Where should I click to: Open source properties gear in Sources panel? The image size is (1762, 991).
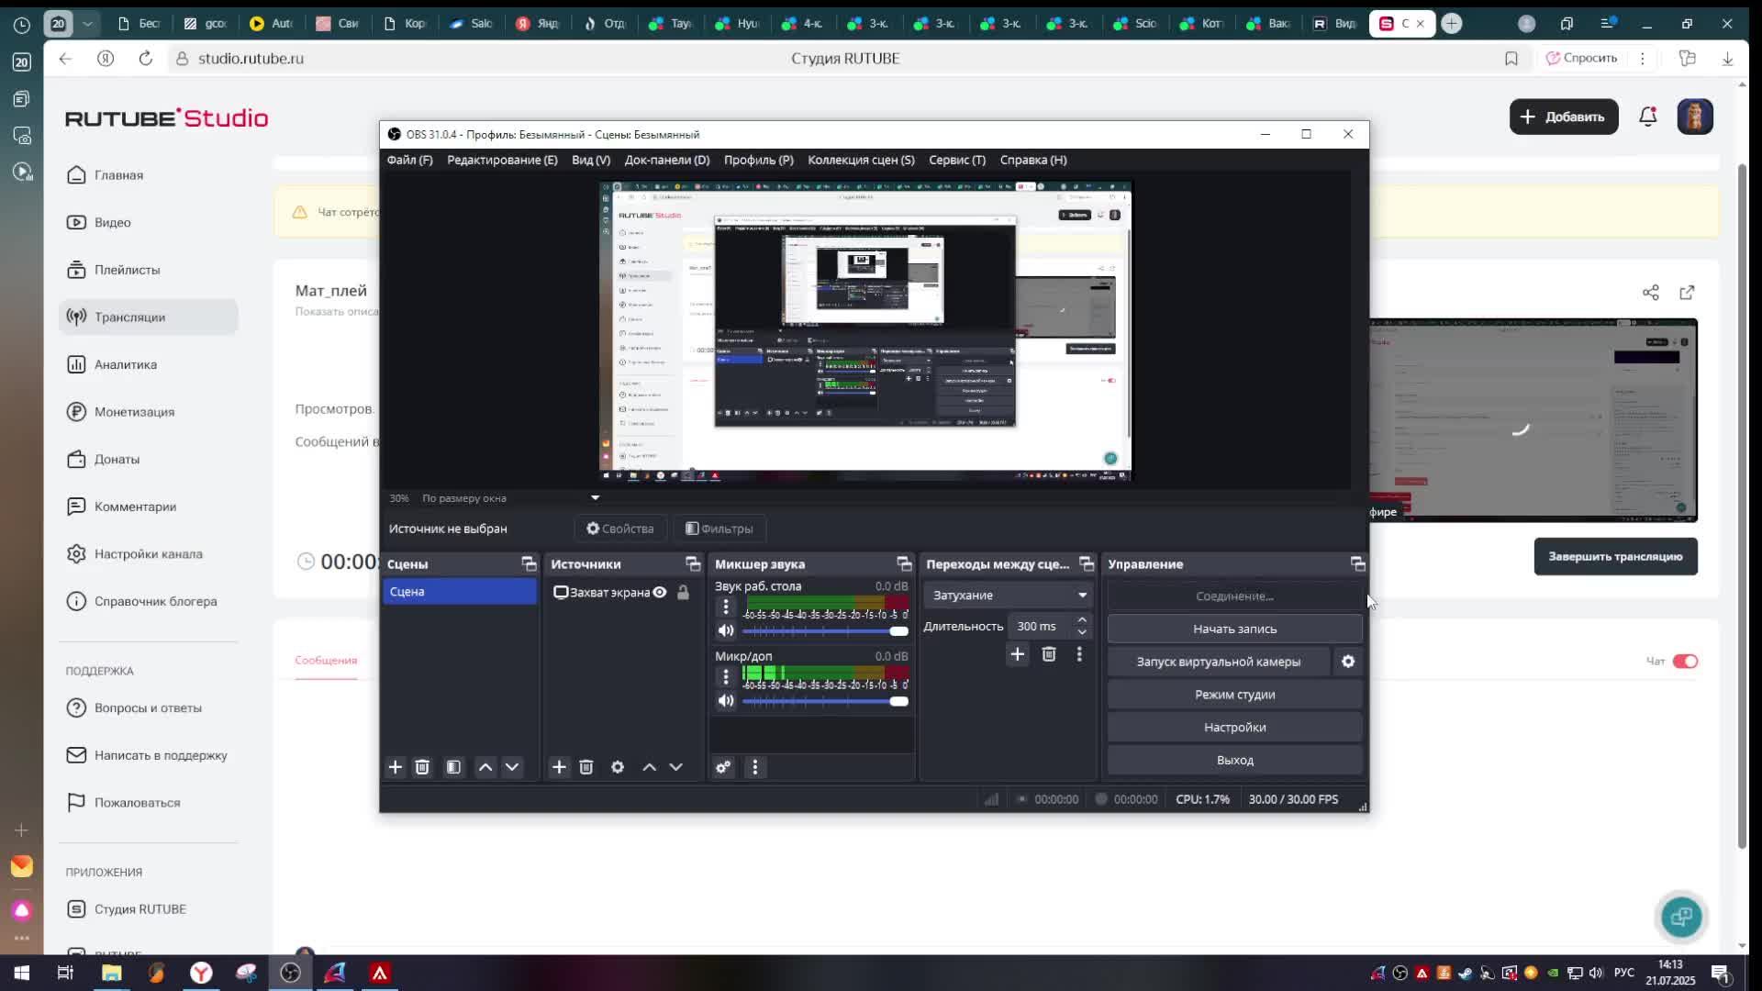(x=618, y=767)
